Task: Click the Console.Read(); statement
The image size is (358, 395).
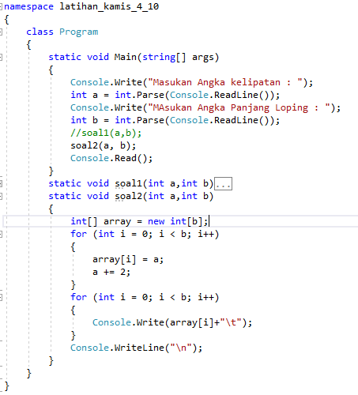Action: 111,158
